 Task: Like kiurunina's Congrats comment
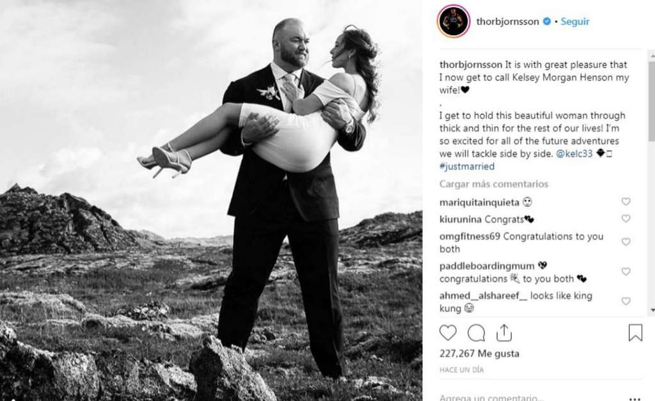tap(626, 219)
